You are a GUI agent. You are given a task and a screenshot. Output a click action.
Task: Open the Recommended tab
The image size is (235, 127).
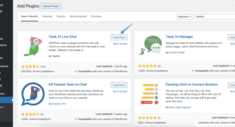pos(78,16)
